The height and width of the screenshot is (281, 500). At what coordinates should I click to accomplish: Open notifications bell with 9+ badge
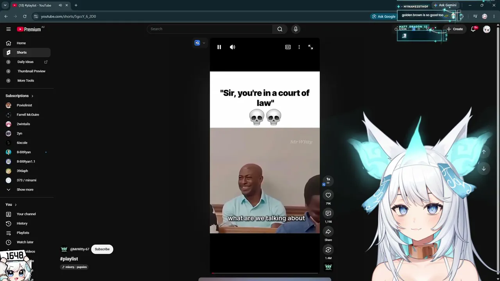[x=473, y=29]
